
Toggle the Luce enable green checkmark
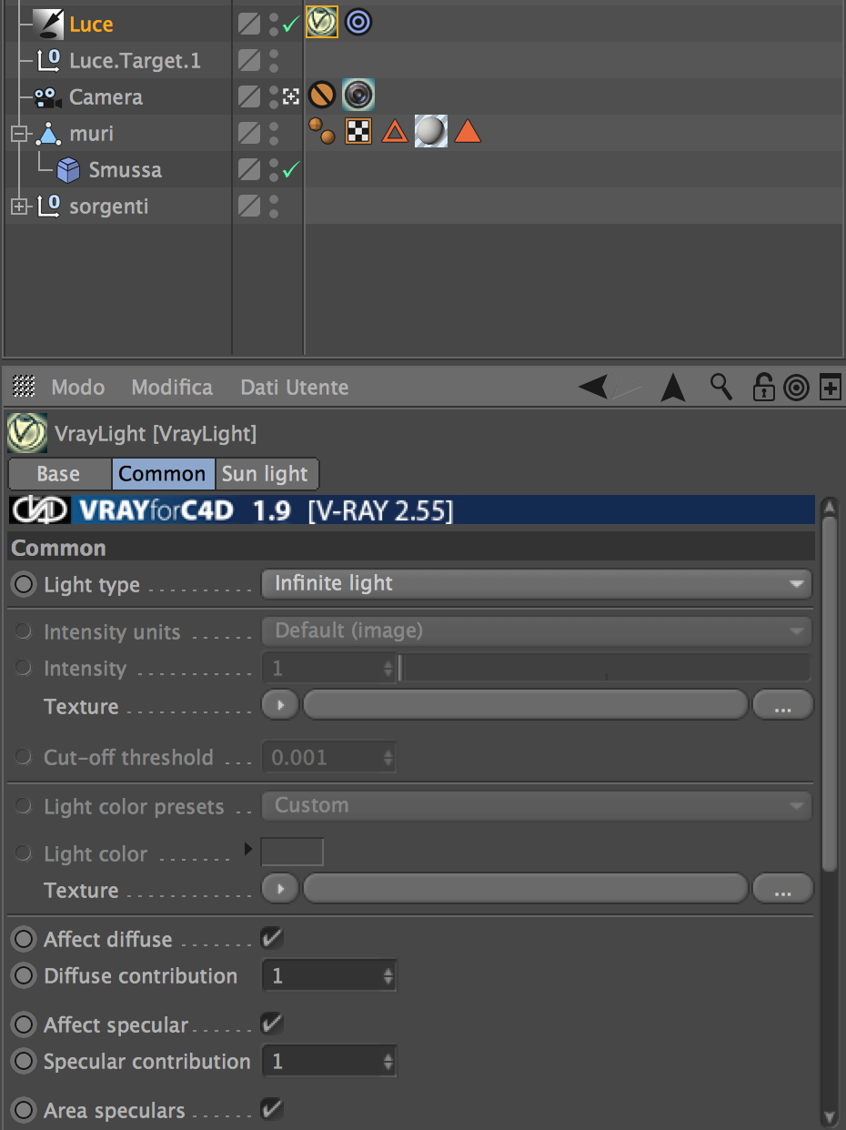tap(291, 25)
